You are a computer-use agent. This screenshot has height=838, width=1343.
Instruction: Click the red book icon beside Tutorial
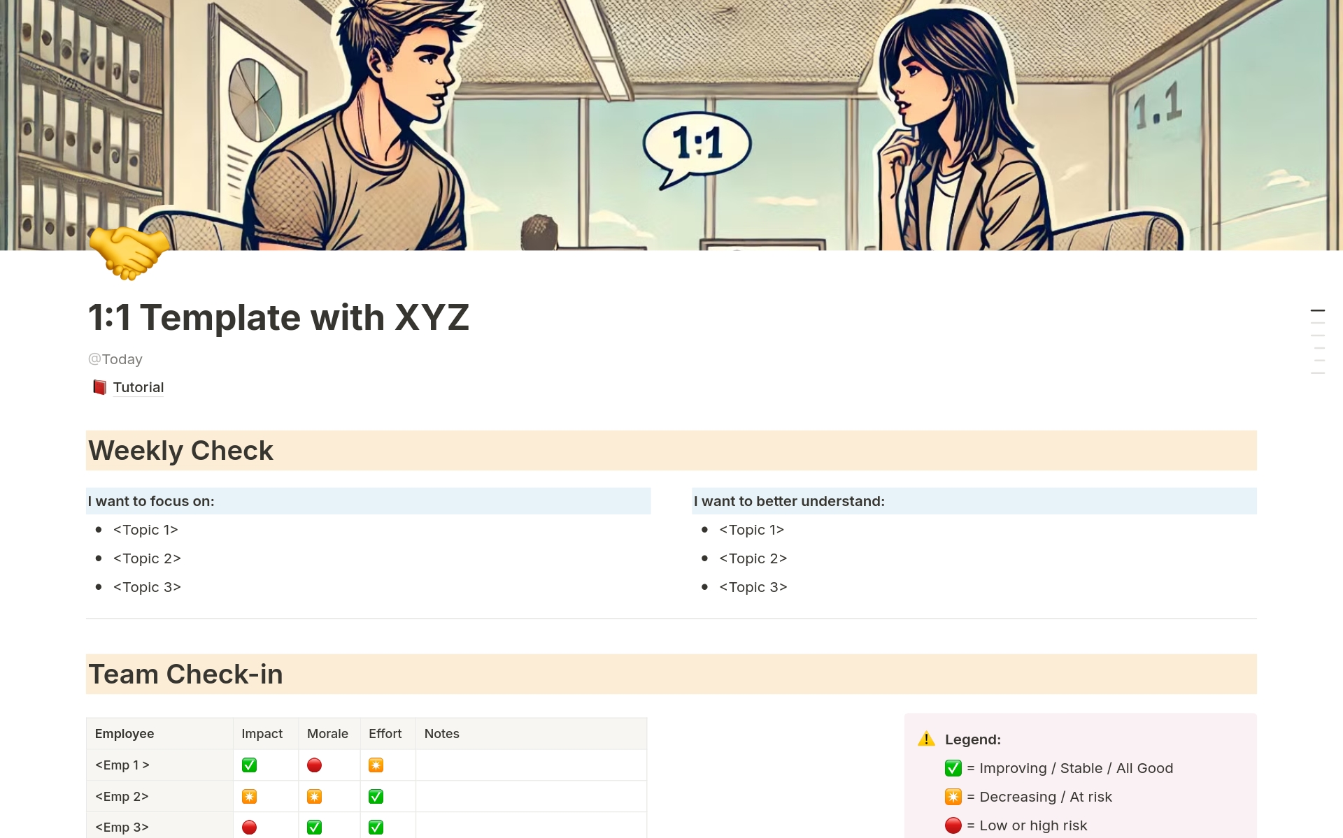tap(99, 387)
